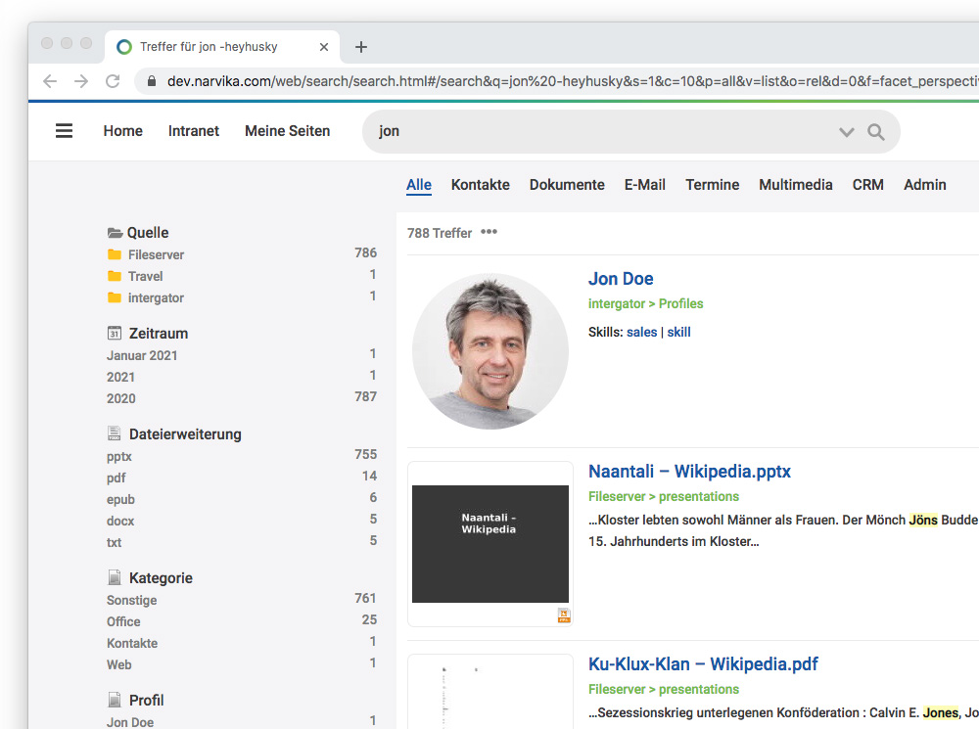The width and height of the screenshot is (979, 729).
Task: Click the intergator folder icon
Action: tap(115, 297)
